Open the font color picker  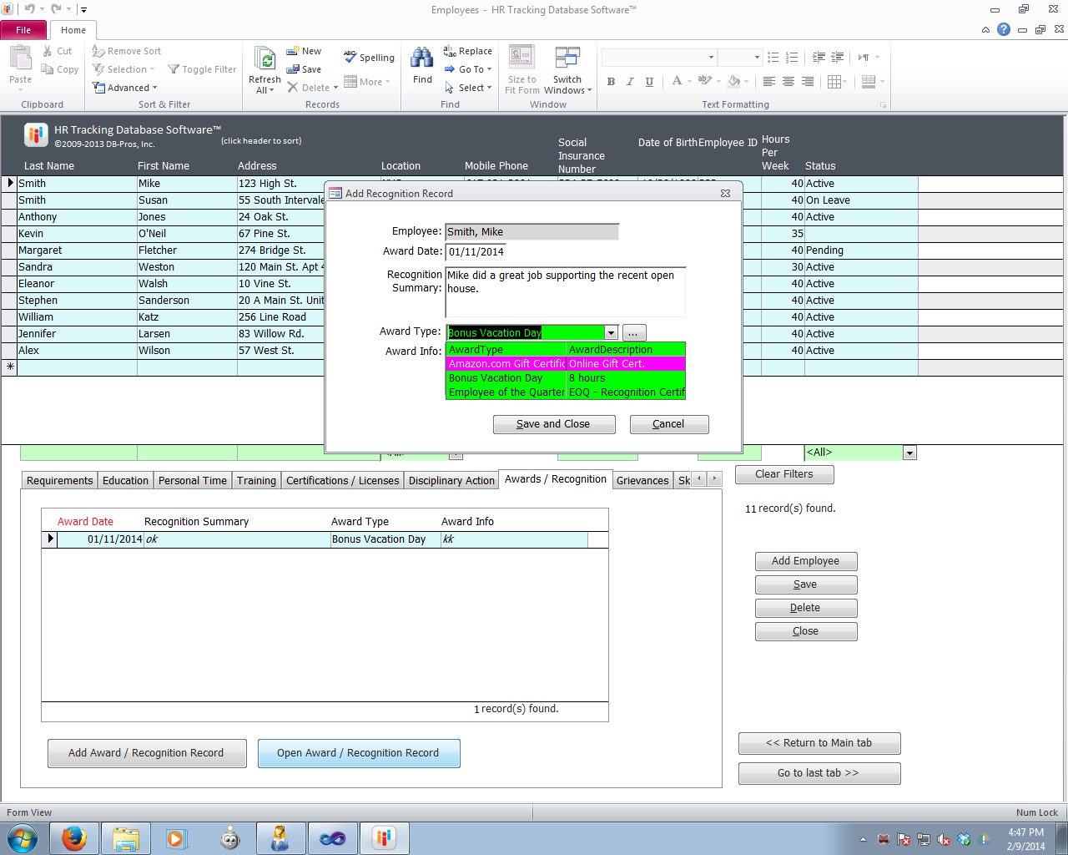coord(680,81)
